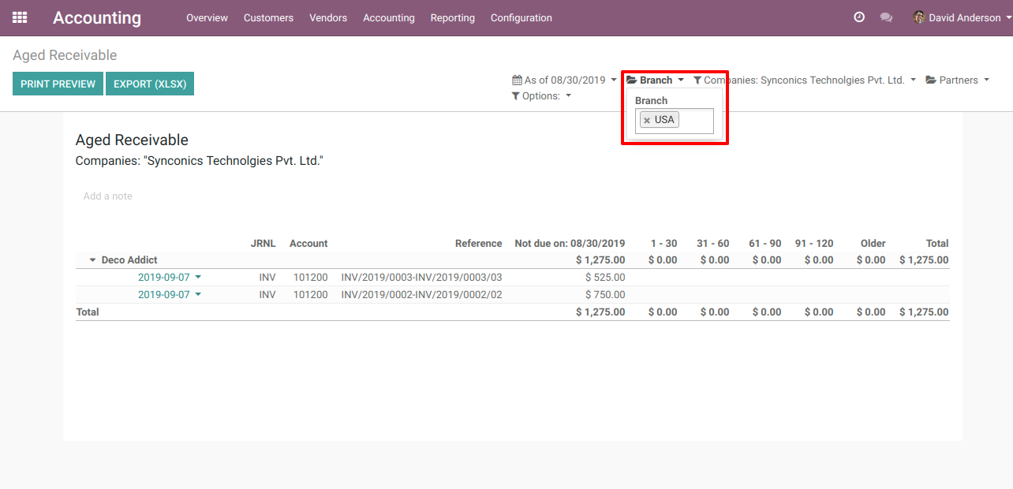The width and height of the screenshot is (1013, 489).
Task: Expand the Companies filter dropdown
Action: [x=804, y=80]
